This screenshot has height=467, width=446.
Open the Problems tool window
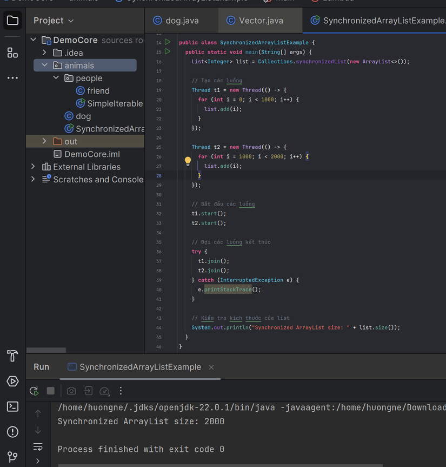pyautogui.click(x=12, y=431)
